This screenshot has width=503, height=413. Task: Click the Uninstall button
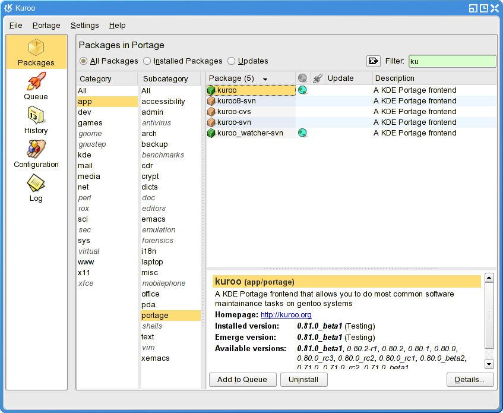click(x=304, y=380)
